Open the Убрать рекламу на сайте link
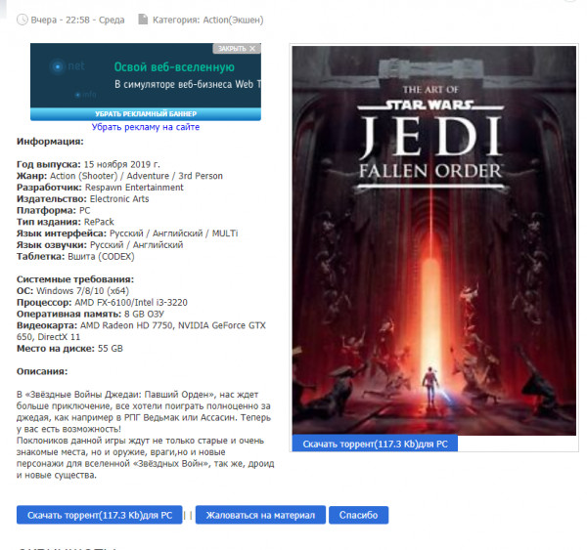 tap(146, 127)
